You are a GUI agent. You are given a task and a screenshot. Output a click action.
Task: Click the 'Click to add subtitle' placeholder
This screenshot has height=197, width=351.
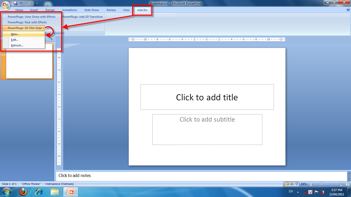click(x=207, y=130)
